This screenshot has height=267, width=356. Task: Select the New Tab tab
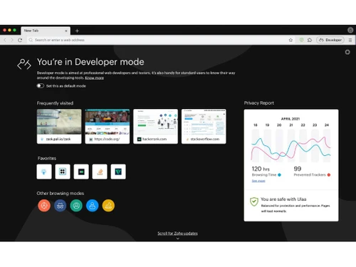[x=45, y=31]
